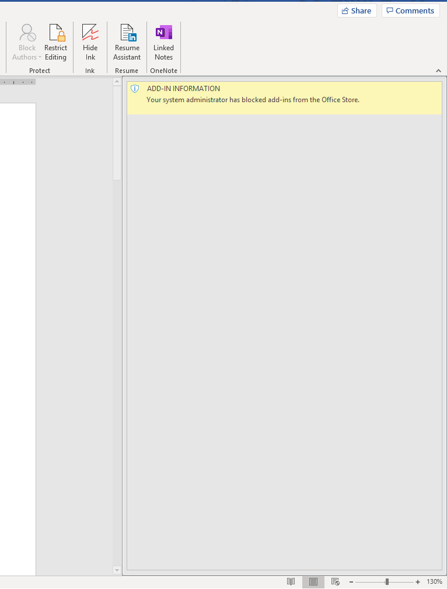Screen dimensions: 447x589
Task: Adjust the zoom slider handle
Action: click(387, 582)
